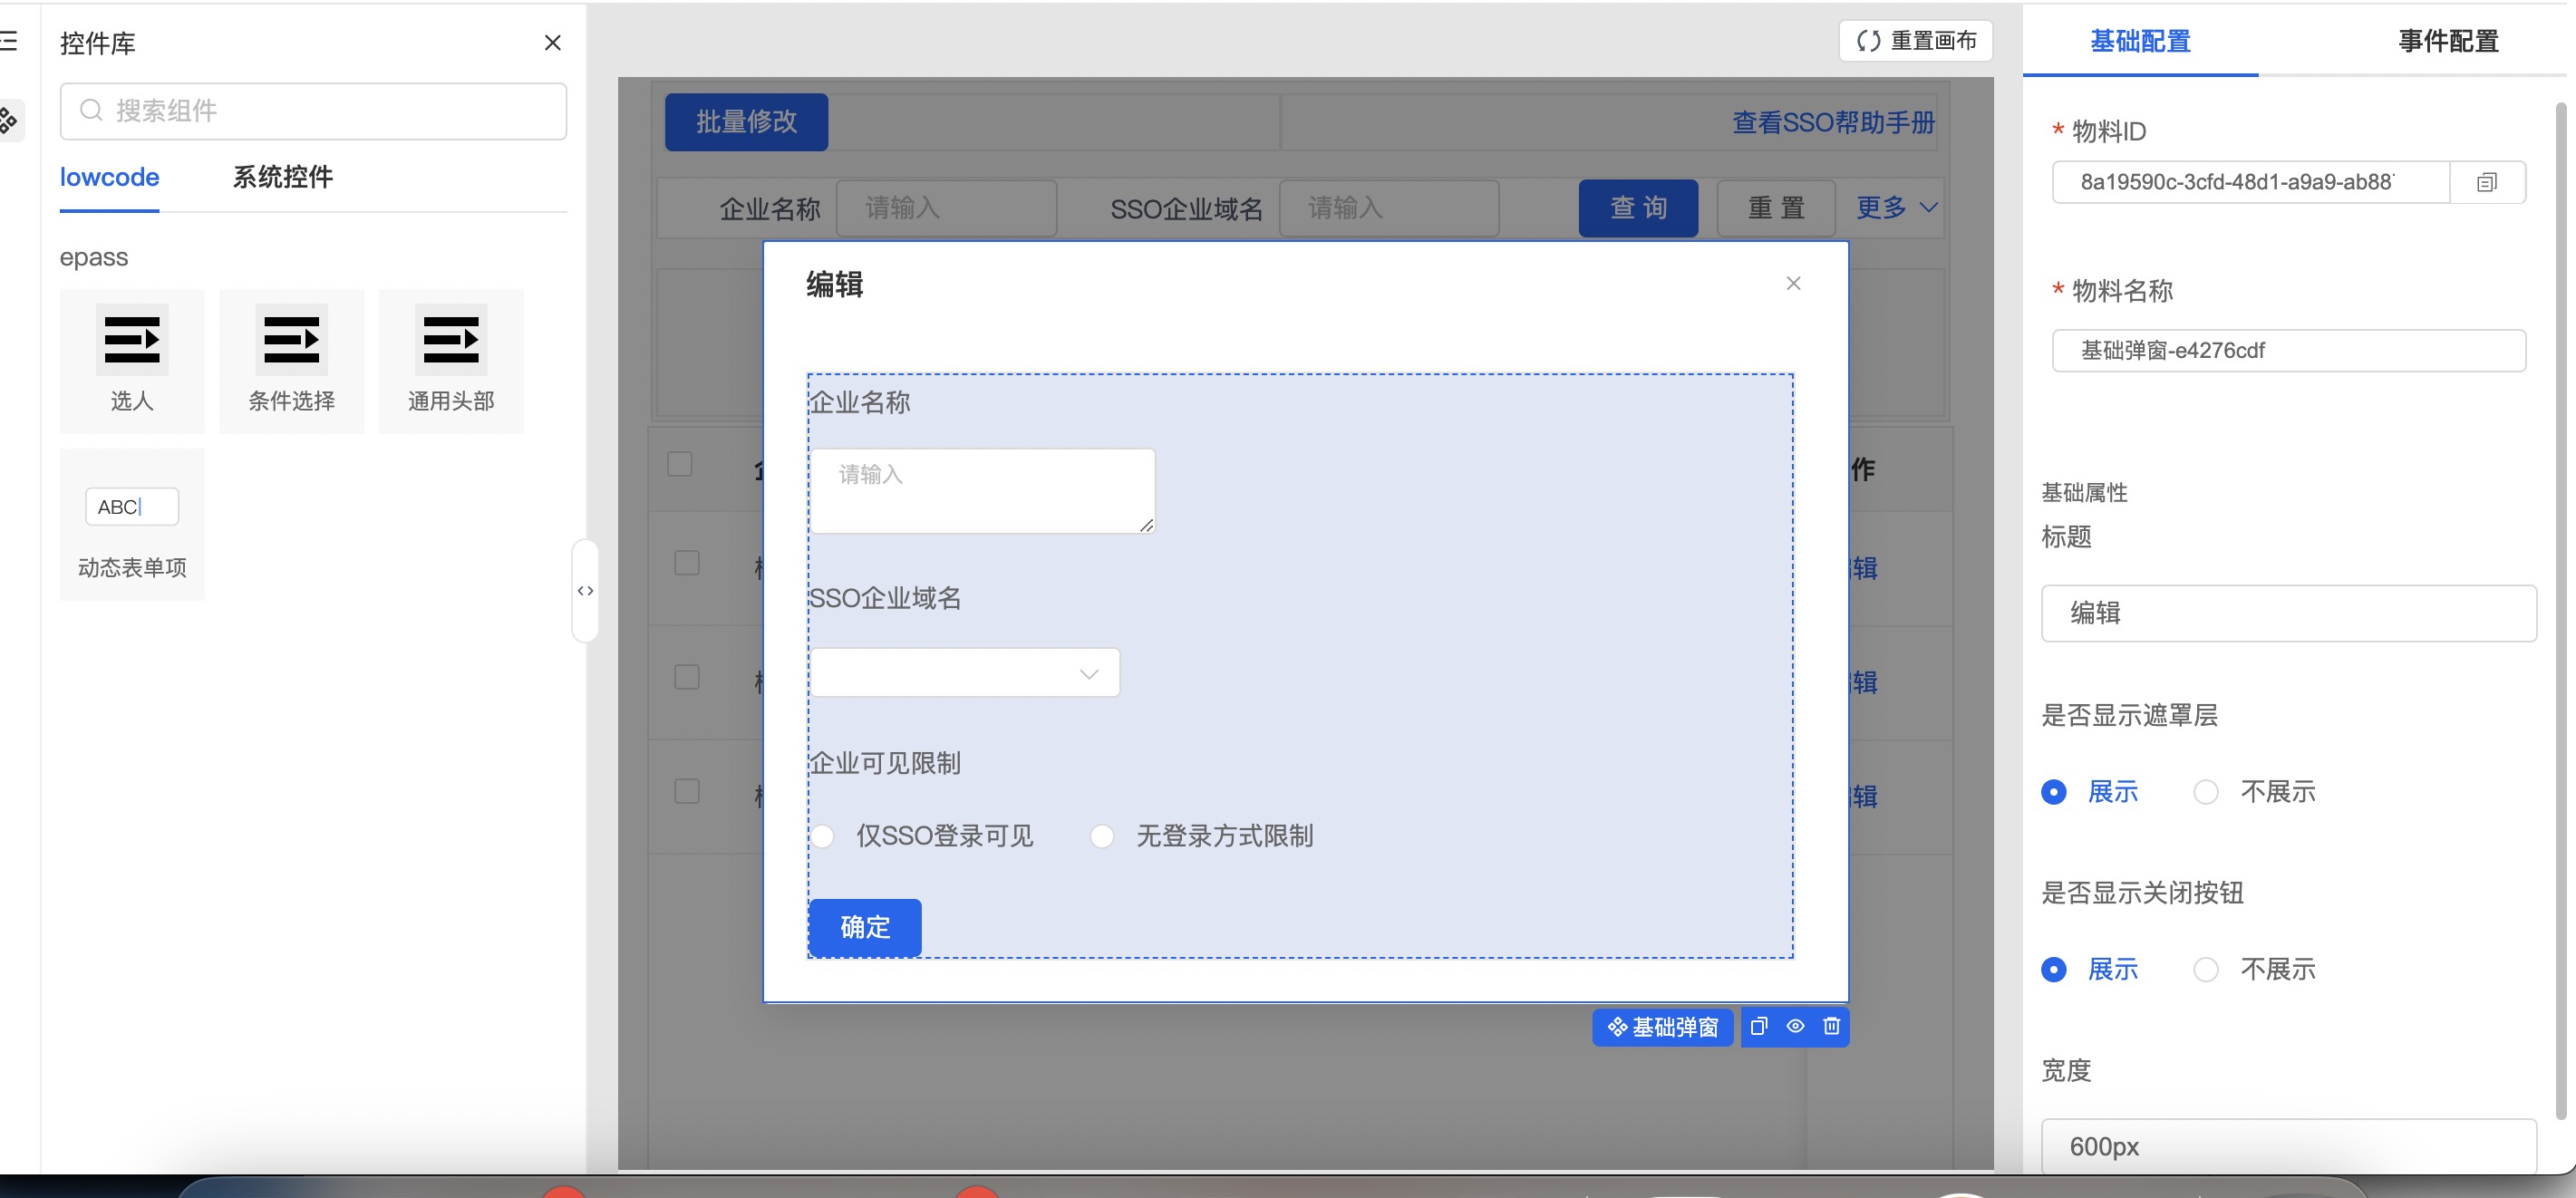Switch to the 系统控件 tab

(283, 177)
